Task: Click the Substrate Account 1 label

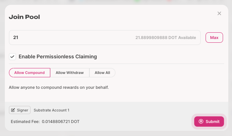Action: [x=51, y=110]
